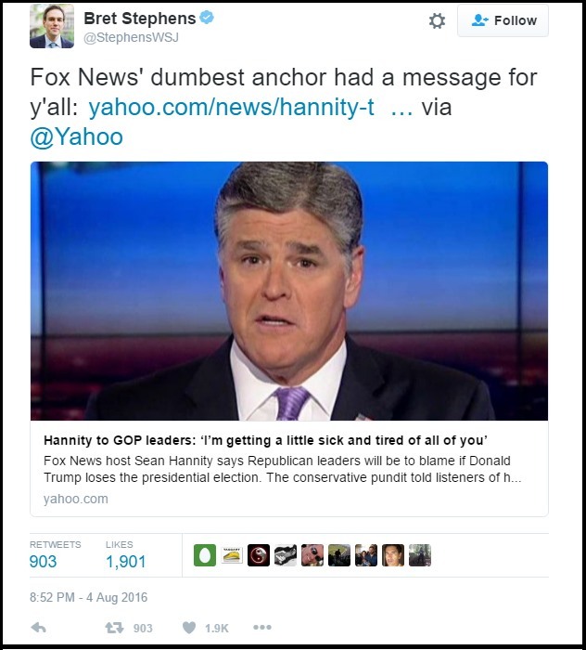Screen dimensions: 586x650
Task: Click the @StephensWSJ handle
Action: [131, 38]
